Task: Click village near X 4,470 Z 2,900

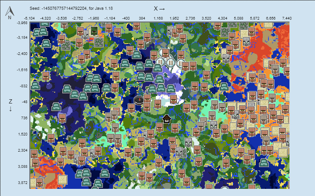Action: coord(226,163)
